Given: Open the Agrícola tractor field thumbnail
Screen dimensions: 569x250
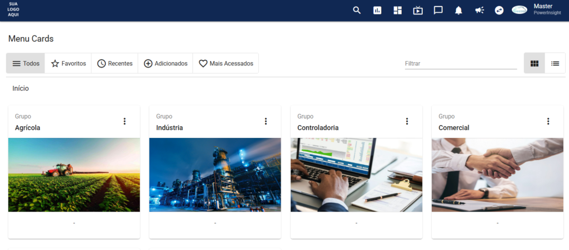Looking at the screenshot, I should tap(74, 175).
